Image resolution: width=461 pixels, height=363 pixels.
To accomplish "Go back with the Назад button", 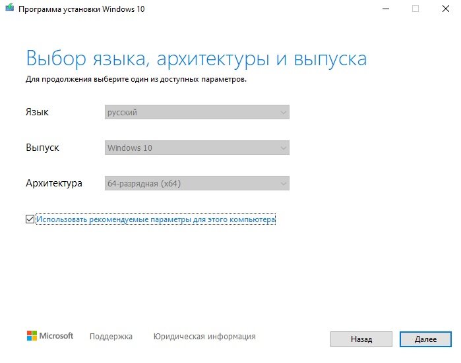I will click(361, 339).
